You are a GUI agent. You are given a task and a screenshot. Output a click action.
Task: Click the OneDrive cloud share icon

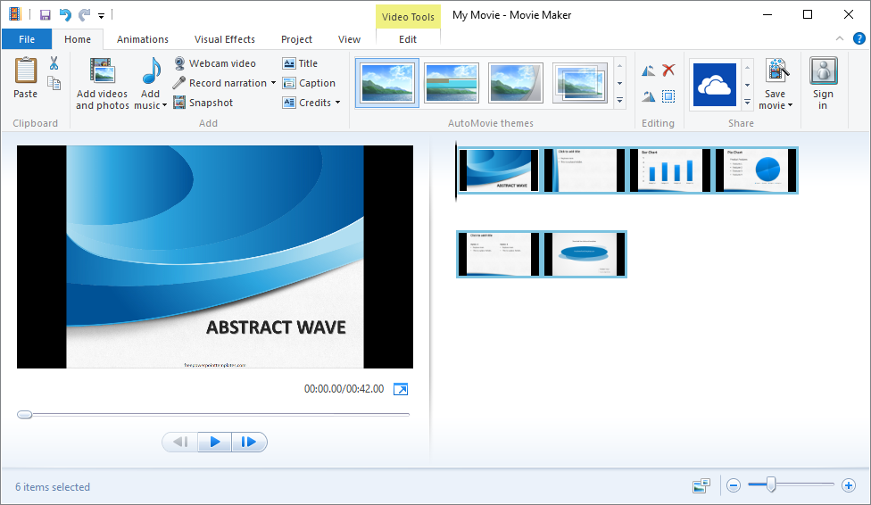(x=714, y=85)
